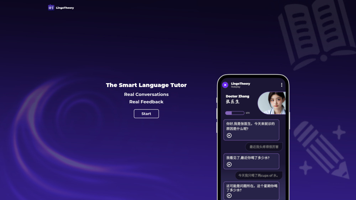Click the 张医生 Chinese name text

tap(233, 102)
